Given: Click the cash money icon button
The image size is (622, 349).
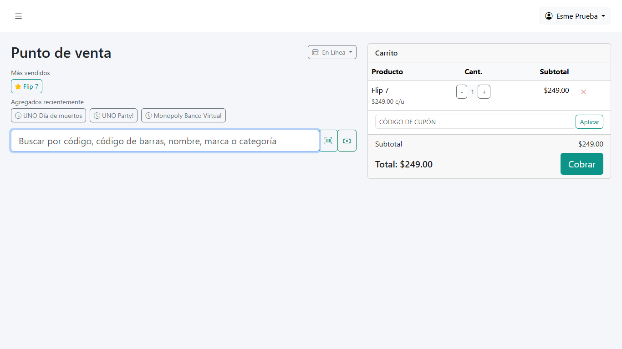Looking at the screenshot, I should pyautogui.click(x=347, y=141).
